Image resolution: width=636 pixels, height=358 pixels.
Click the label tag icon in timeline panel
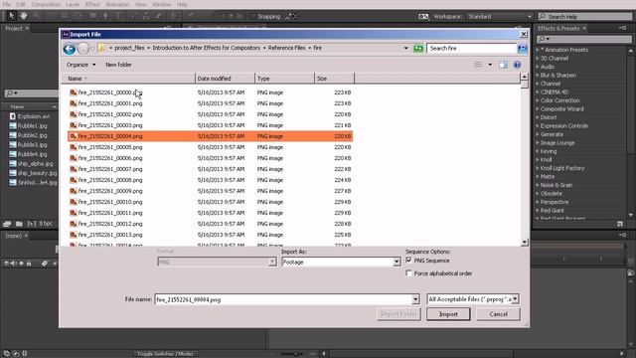(44, 264)
